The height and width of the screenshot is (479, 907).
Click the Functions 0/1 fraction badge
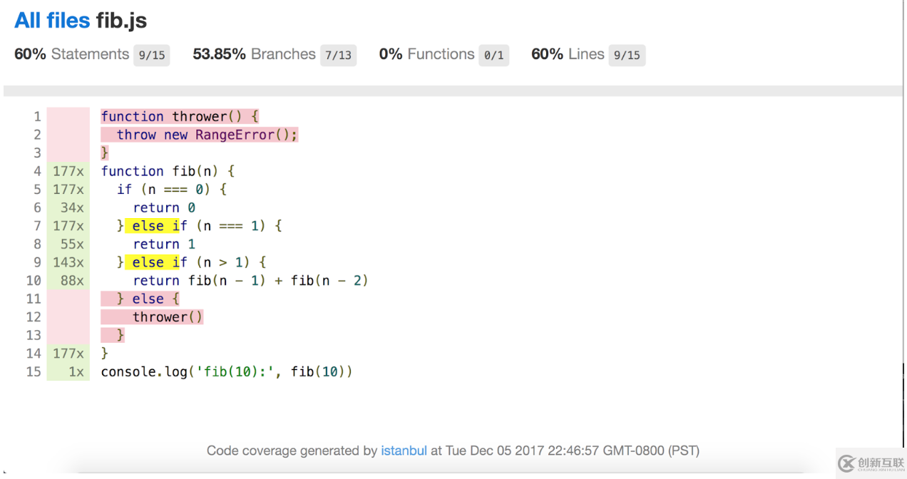(493, 55)
